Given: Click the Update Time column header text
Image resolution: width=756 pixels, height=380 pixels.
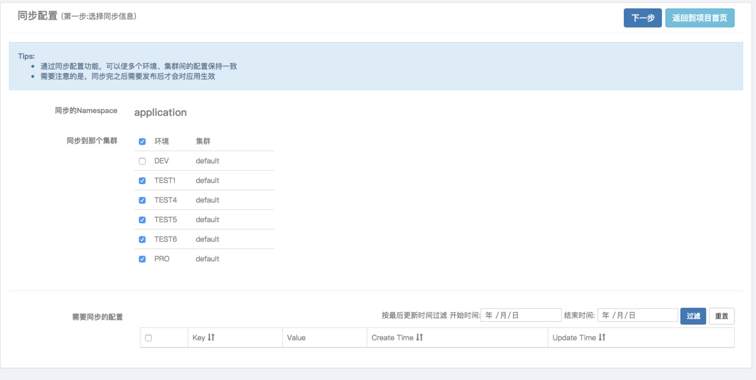Looking at the screenshot, I should point(574,338).
